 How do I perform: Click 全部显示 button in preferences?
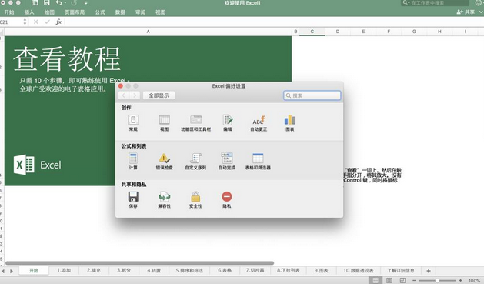click(x=159, y=95)
